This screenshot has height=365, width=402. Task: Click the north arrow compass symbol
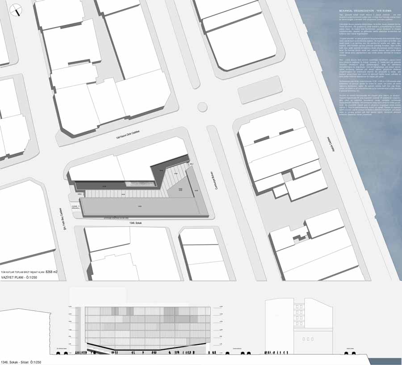[16, 10]
